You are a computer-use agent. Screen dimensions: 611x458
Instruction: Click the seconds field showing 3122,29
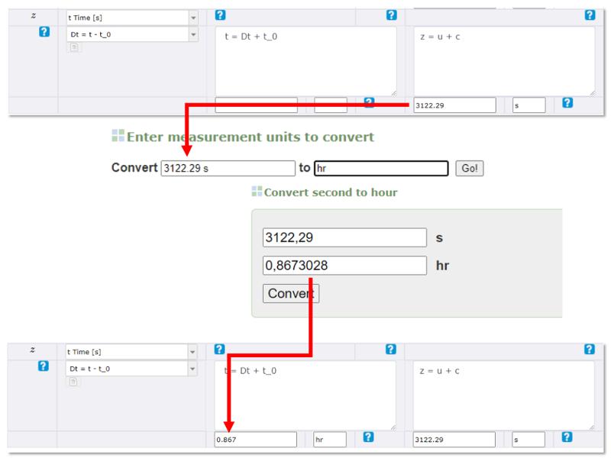345,237
